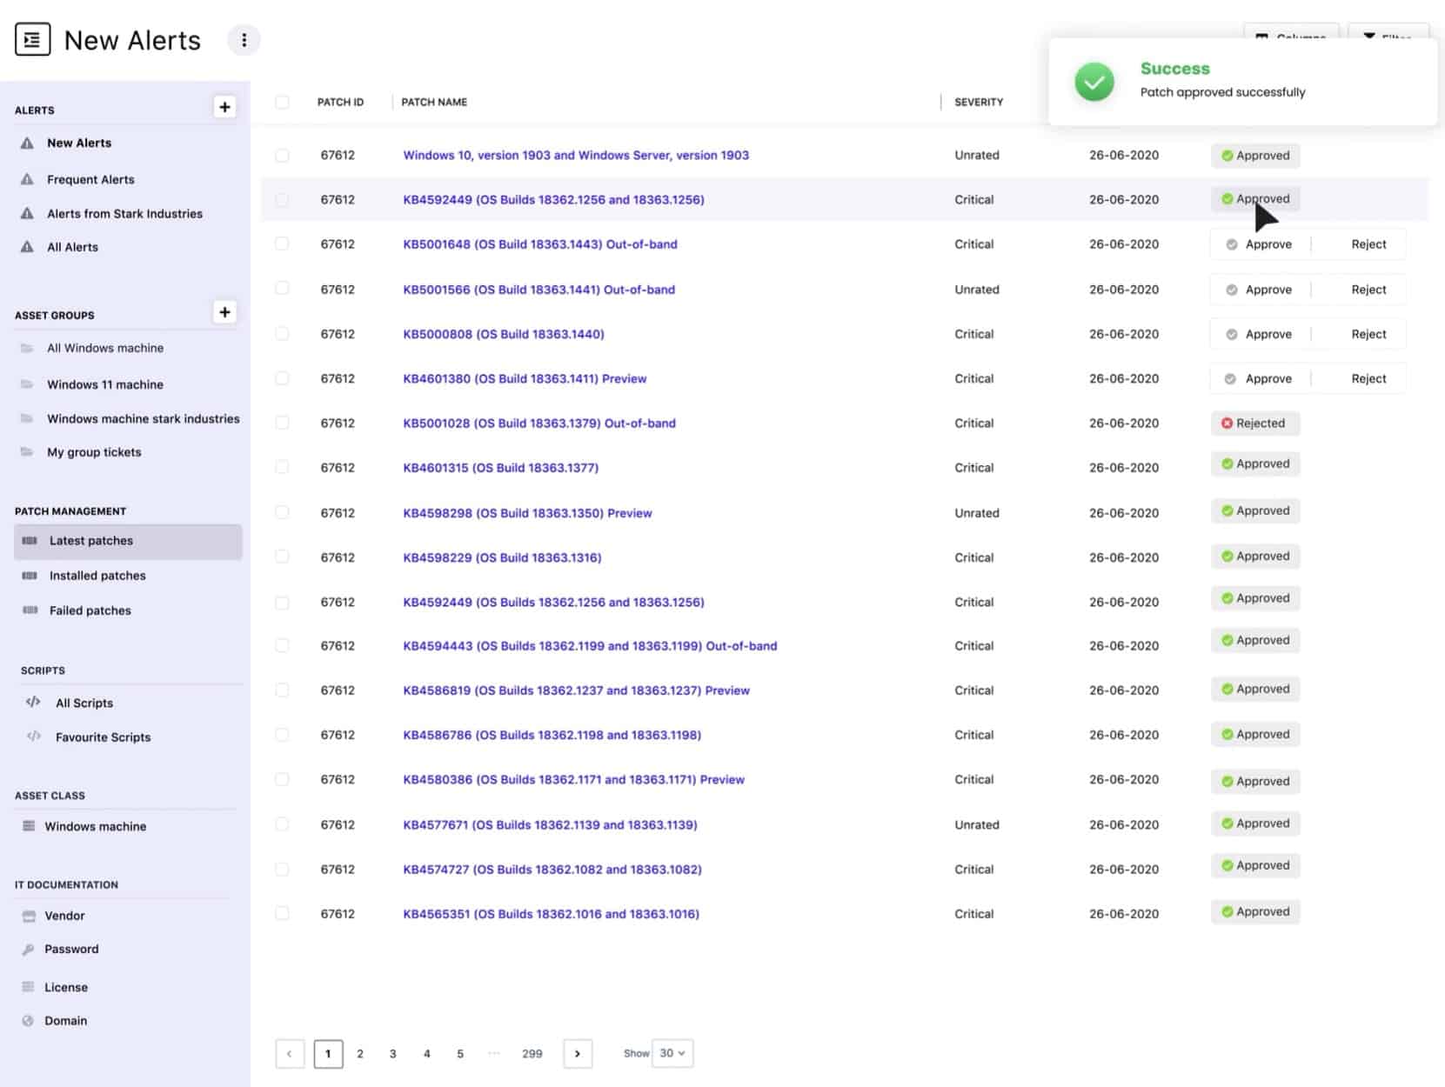Click folder icon beside My group tickets

[27, 452]
